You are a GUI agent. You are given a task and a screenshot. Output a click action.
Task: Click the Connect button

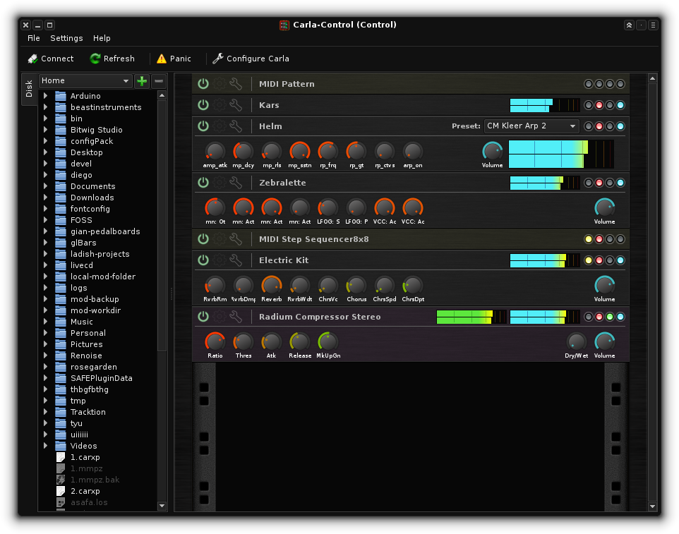[50, 59]
